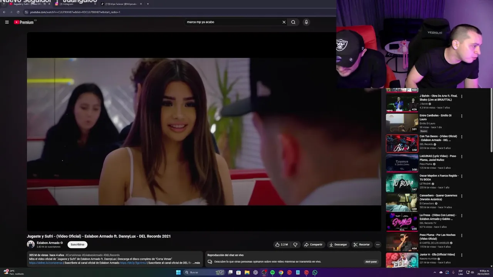Close the Instagram tab
Image resolution: width=493 pixels, height=277 pixels.
click(x=95, y=4)
